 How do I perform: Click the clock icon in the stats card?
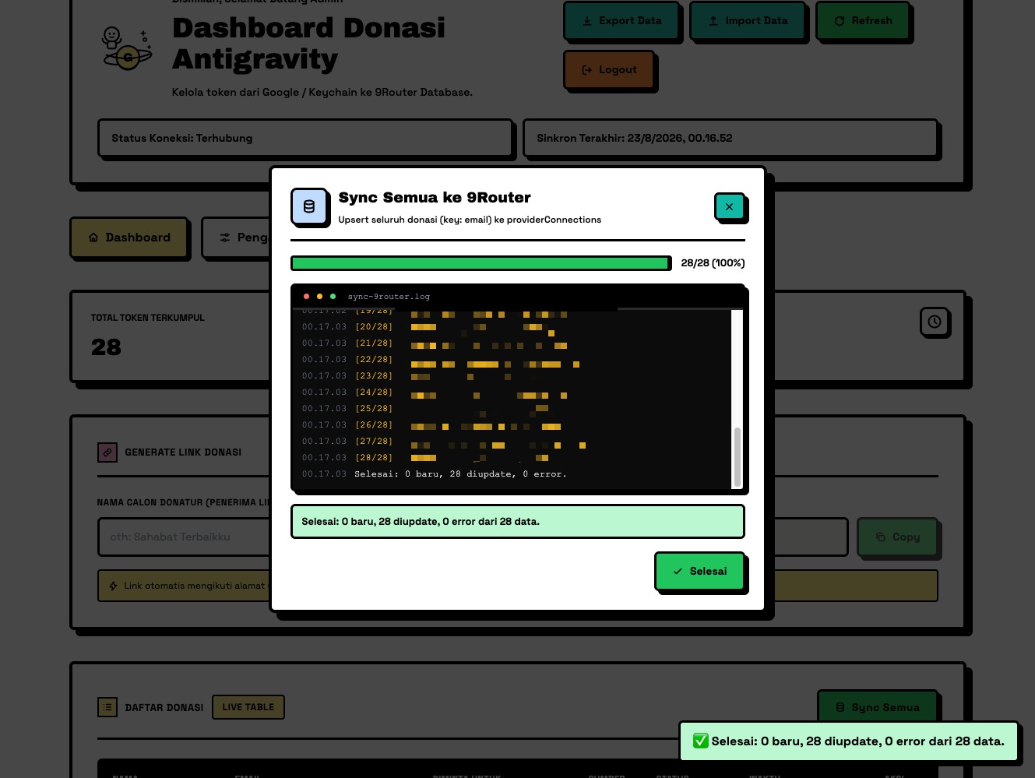click(935, 322)
